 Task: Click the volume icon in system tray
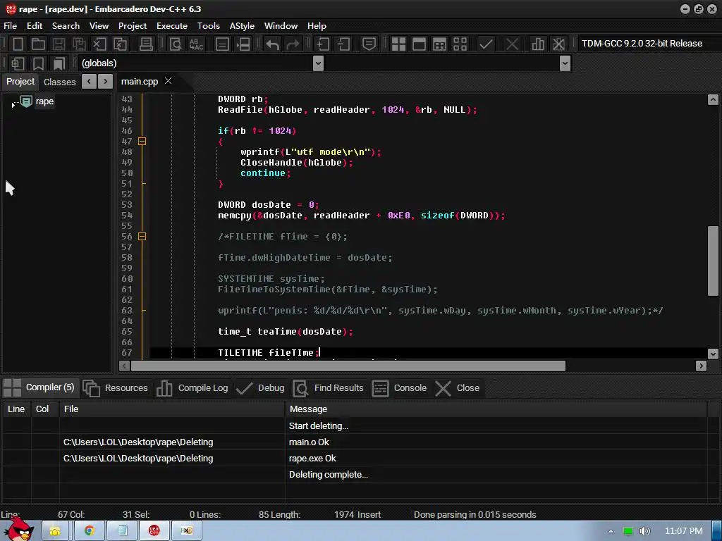tap(645, 531)
